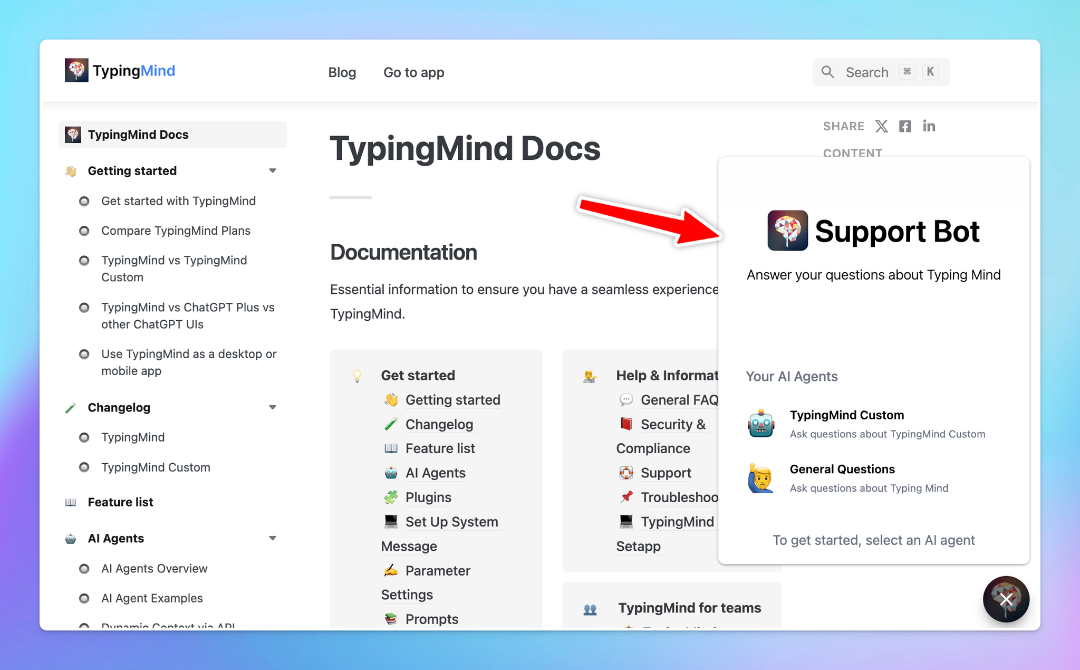Image resolution: width=1080 pixels, height=670 pixels.
Task: Collapse the AI Agents sidebar section
Action: [x=273, y=538]
